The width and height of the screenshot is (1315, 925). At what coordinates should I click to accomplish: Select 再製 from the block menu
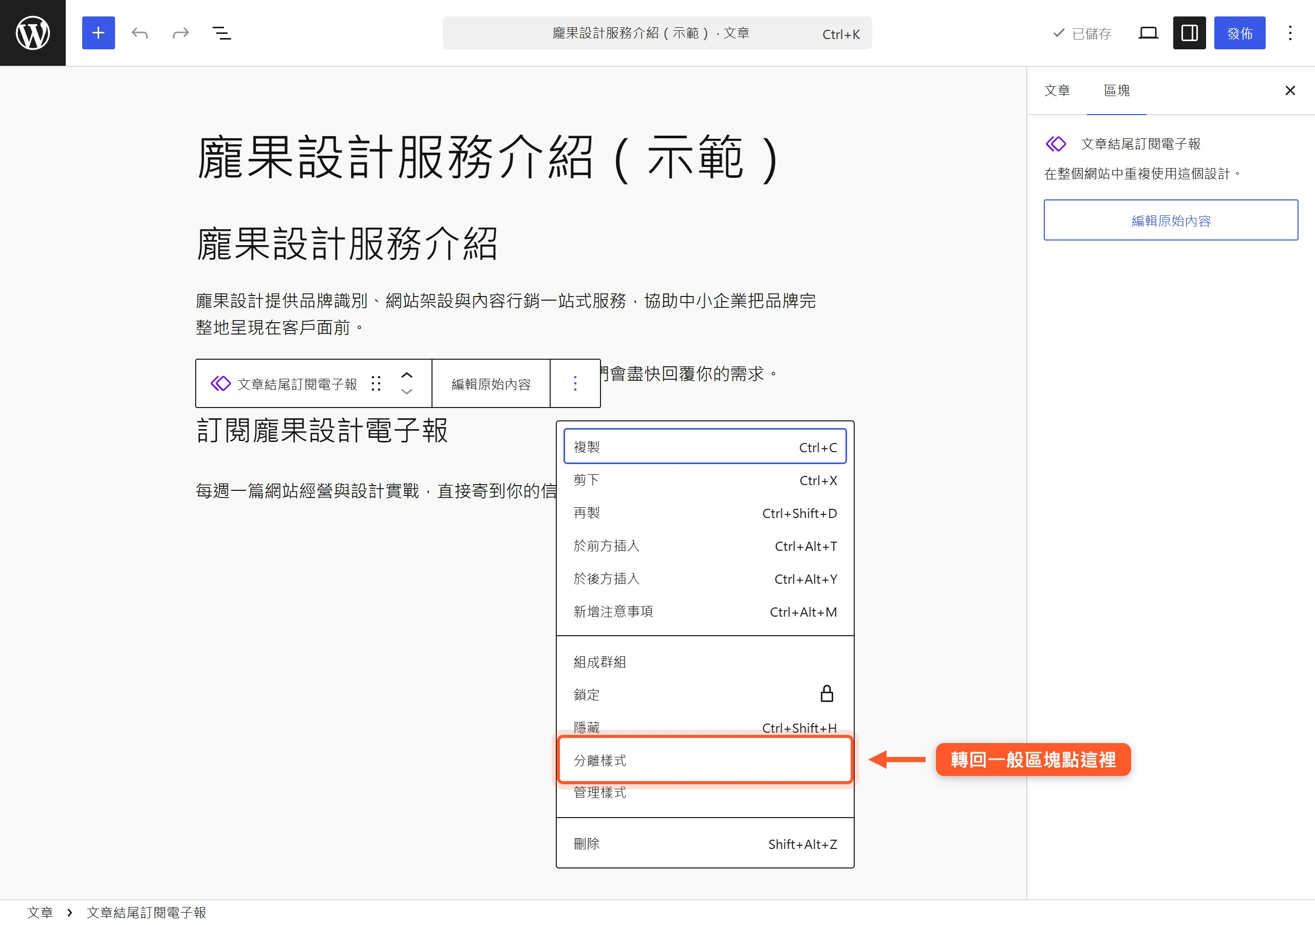(x=705, y=513)
